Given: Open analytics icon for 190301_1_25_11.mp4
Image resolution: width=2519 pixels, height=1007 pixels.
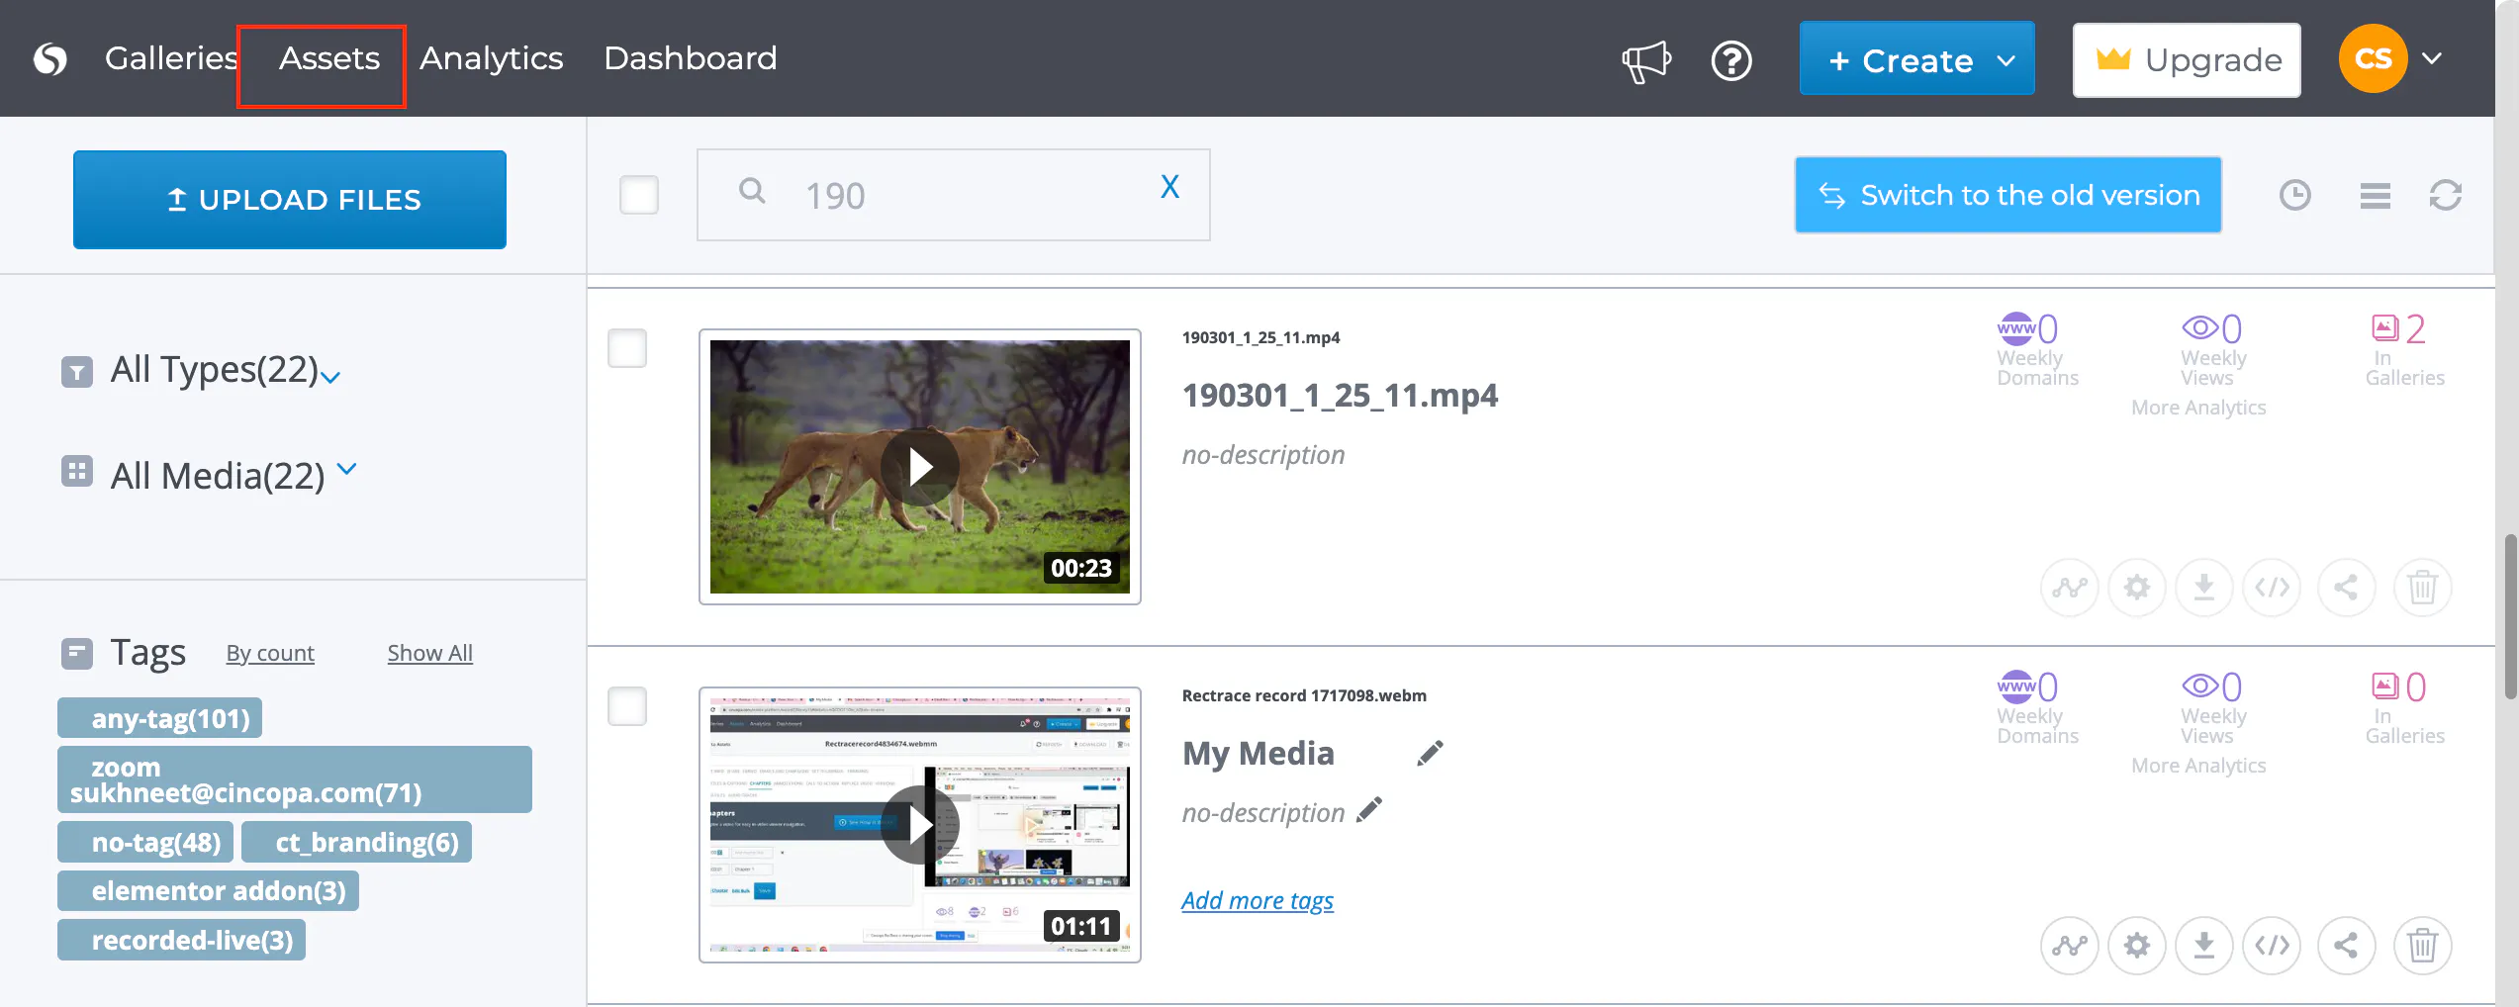Looking at the screenshot, I should (2069, 588).
